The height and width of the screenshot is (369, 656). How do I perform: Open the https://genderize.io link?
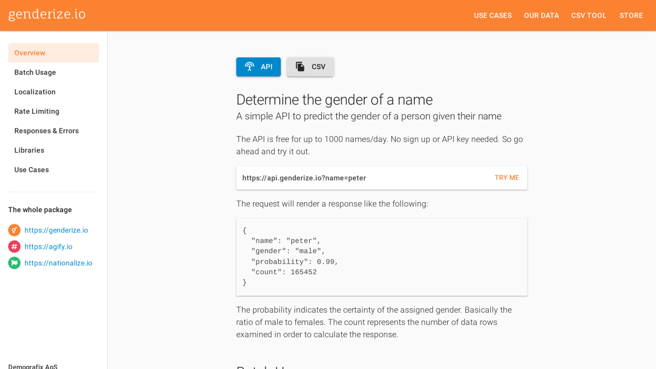(56, 230)
